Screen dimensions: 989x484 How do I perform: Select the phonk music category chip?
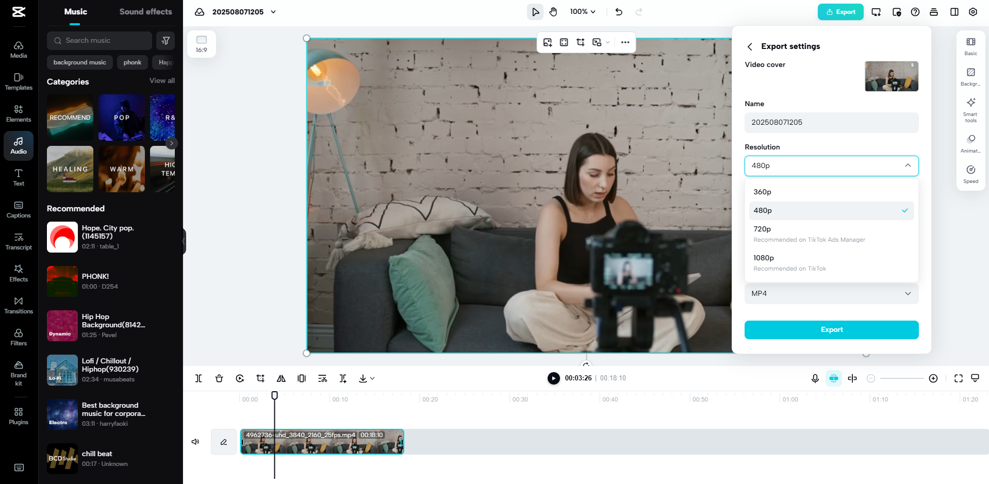pos(132,62)
